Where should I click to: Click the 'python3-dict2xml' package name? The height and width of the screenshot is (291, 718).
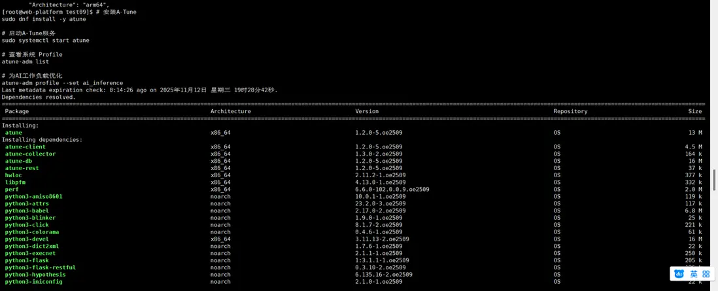[32, 246]
